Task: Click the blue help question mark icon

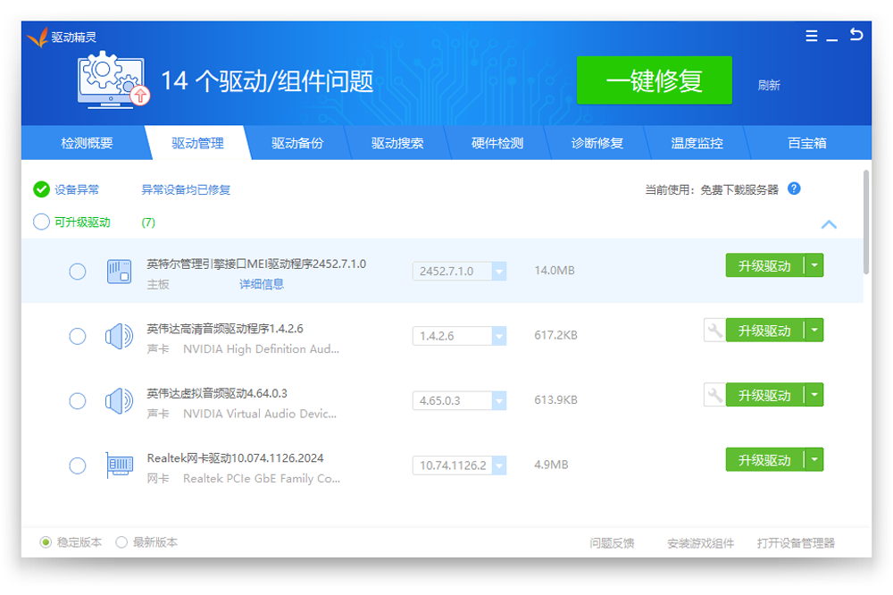Action: pos(794,189)
